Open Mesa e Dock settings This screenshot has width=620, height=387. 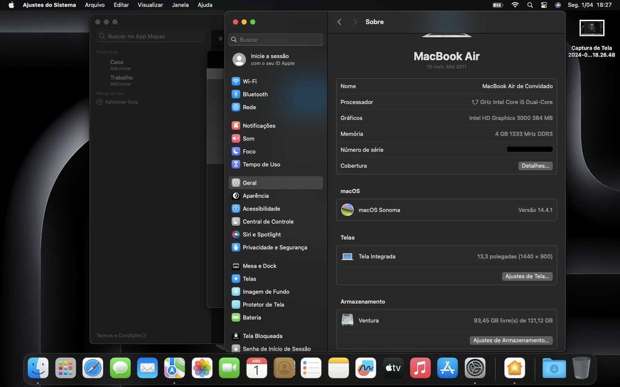[276, 266]
